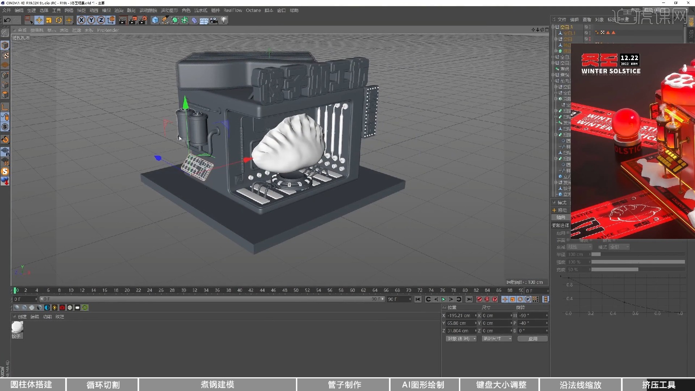The width and height of the screenshot is (695, 391).
Task: Add a cube primitive object
Action: pos(155,20)
